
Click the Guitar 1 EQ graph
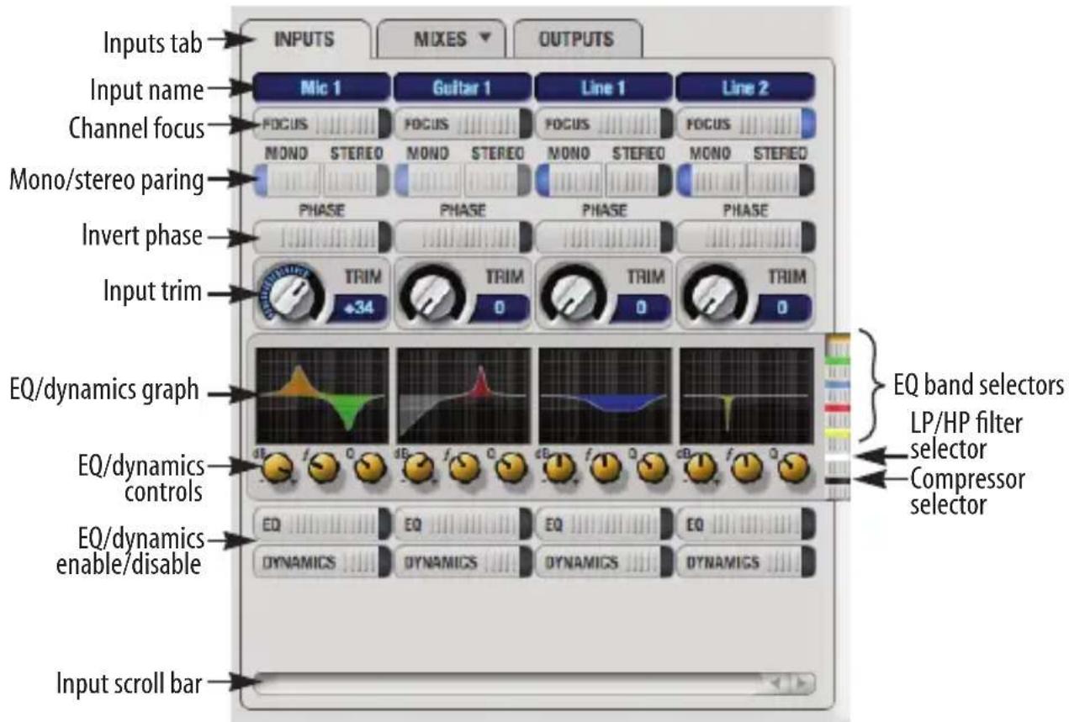[463, 396]
